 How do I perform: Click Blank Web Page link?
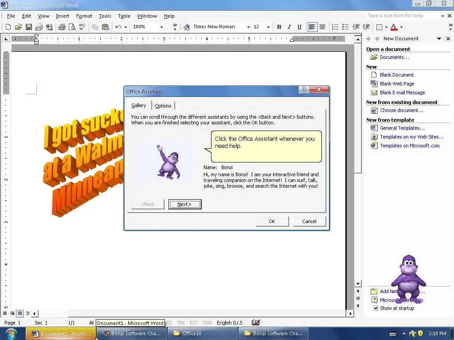(397, 84)
